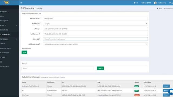This screenshot has width=173, height=97.
Task: Click the Account Name input field
Action: click(x=95, y=19)
